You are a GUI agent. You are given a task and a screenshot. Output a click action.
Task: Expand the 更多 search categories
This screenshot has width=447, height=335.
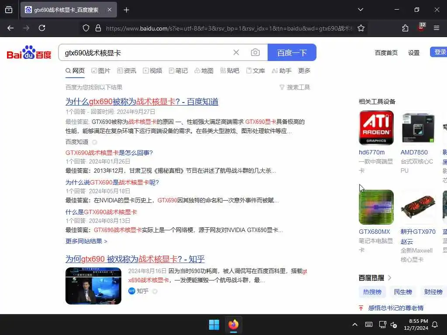304,71
